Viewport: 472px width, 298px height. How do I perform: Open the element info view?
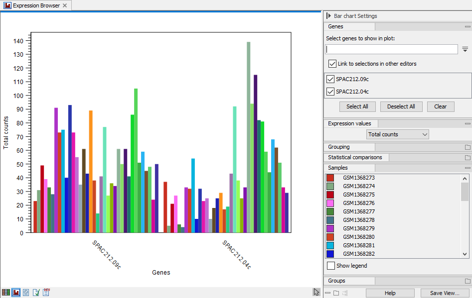[36, 293]
